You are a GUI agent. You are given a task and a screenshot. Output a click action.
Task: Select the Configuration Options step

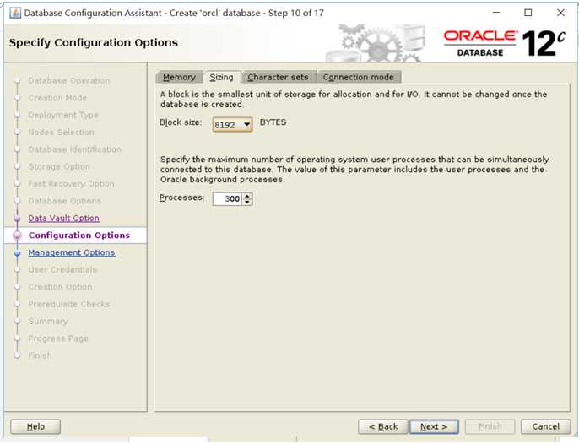click(x=79, y=236)
